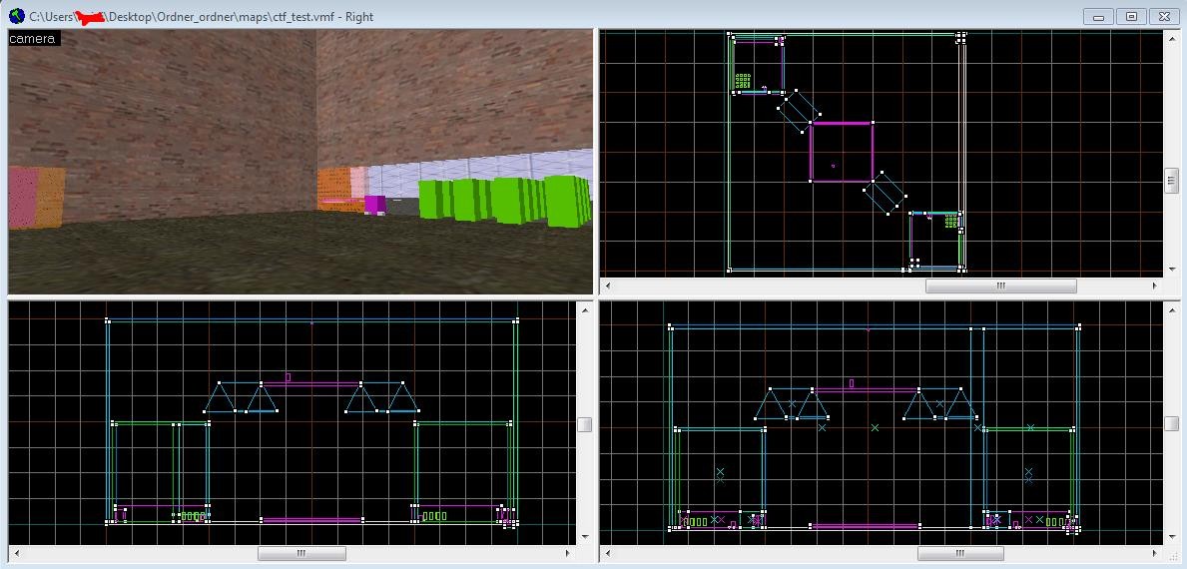Select the magenta cube in the camera view
The width and height of the screenshot is (1187, 569).
(x=374, y=205)
